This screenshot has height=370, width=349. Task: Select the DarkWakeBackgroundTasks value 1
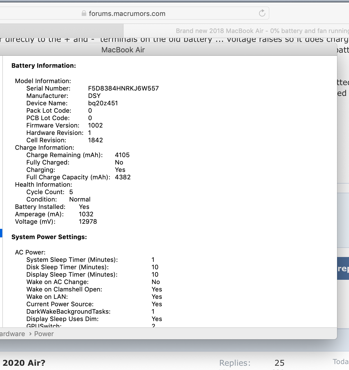pyautogui.click(x=153, y=312)
